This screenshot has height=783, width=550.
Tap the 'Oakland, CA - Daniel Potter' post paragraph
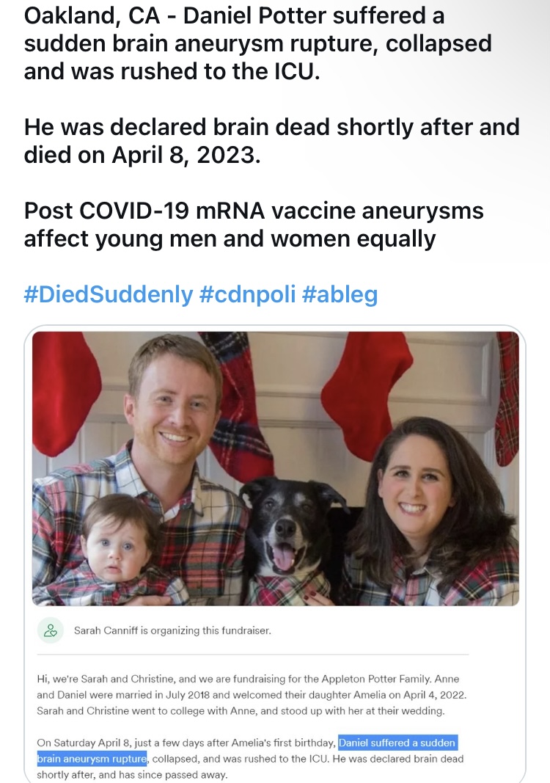(258, 43)
